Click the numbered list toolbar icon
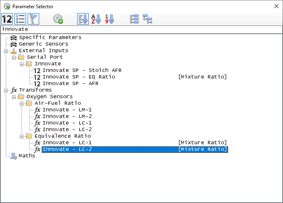Image resolution: width=283 pixels, height=203 pixels. tap(20, 19)
